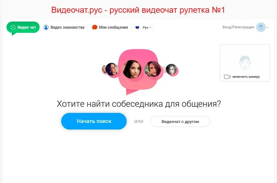Image resolution: width=277 pixels, height=183 pixels.
Task: Click the Начать поиск button
Action: tap(94, 121)
